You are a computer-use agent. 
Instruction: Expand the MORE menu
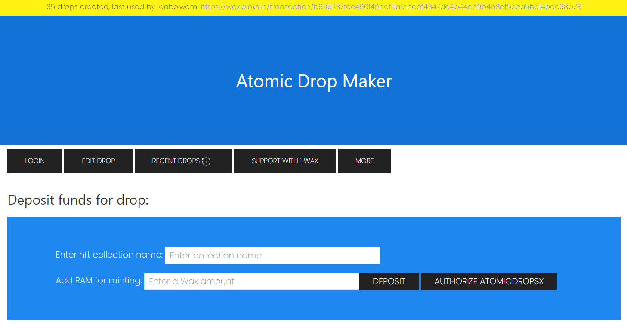364,161
